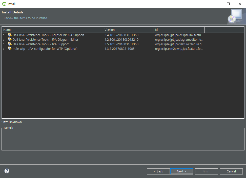Open the help question mark icon

[x=7, y=171]
